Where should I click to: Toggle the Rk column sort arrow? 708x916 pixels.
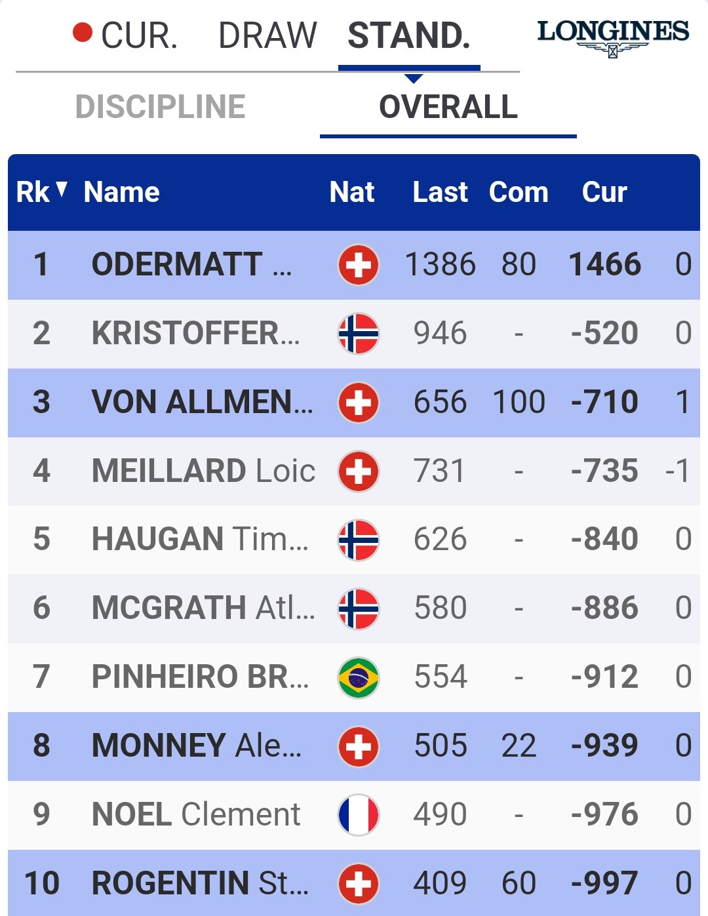(62, 191)
